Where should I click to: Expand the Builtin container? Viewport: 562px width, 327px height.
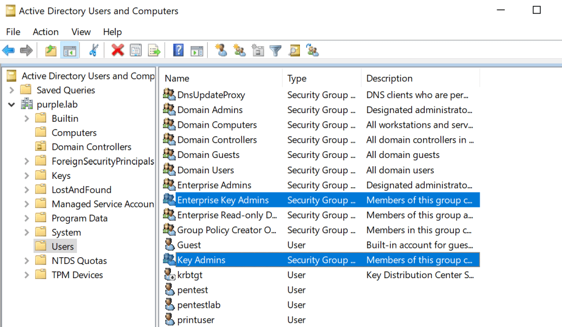coord(26,119)
